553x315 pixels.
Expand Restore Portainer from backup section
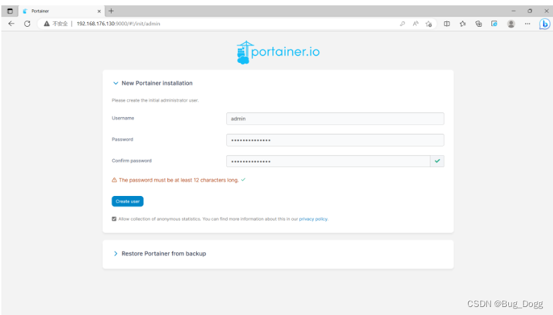coord(115,253)
